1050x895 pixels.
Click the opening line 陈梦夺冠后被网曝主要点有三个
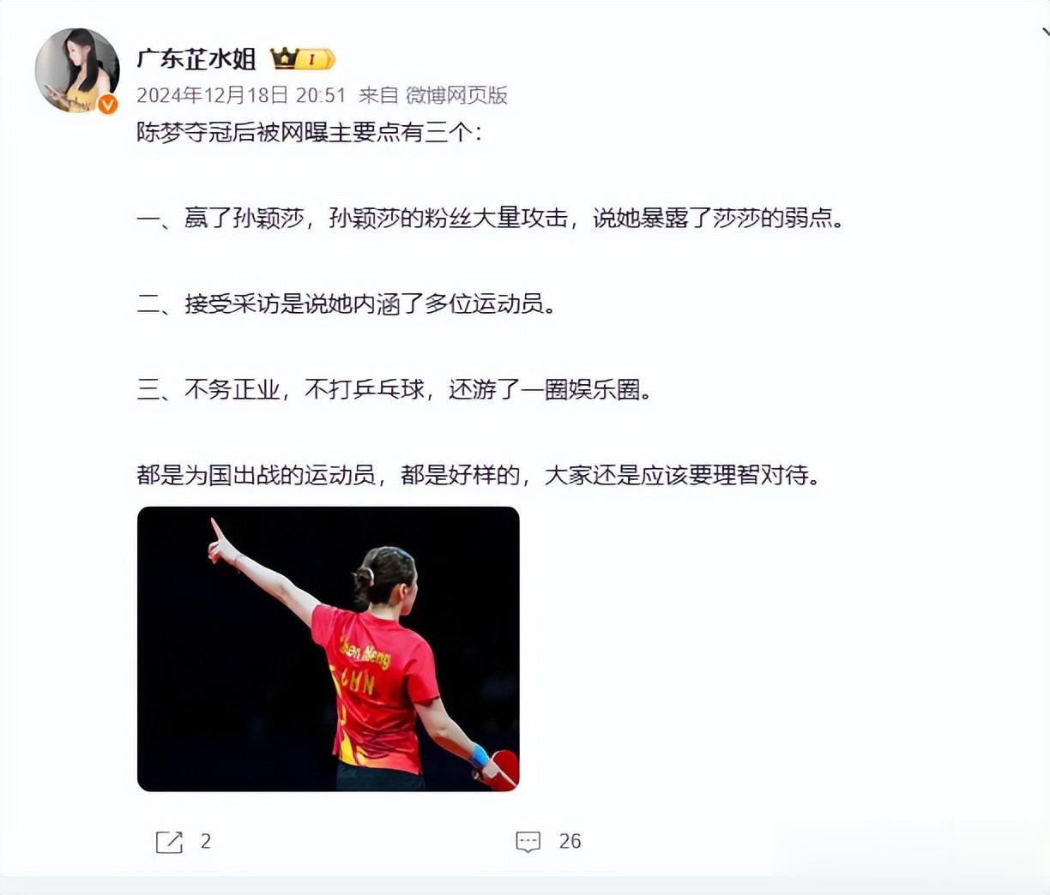[309, 133]
